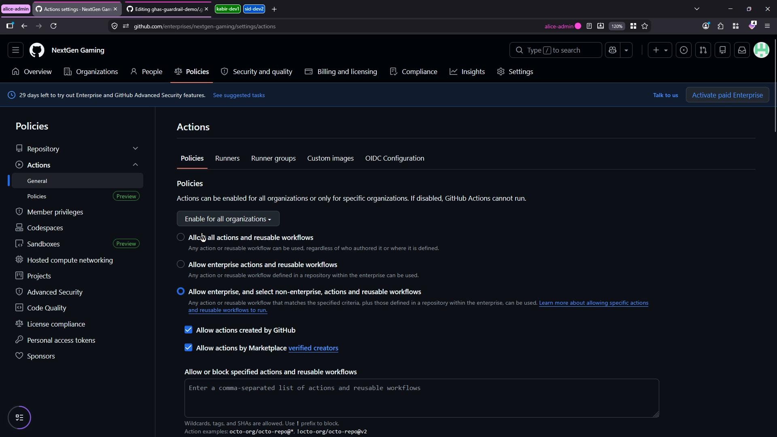The image size is (777, 437).
Task: Open the browser application menu icon
Action: (767, 26)
